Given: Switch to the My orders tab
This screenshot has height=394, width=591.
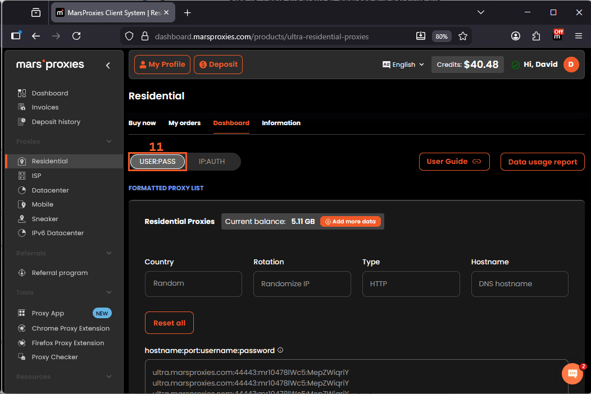Looking at the screenshot, I should click(184, 123).
